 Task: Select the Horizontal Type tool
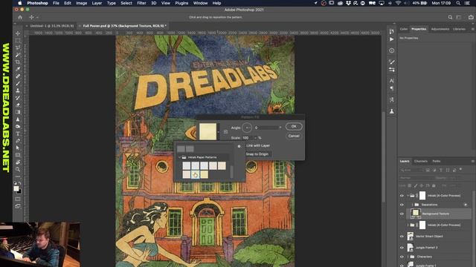pyautogui.click(x=18, y=133)
